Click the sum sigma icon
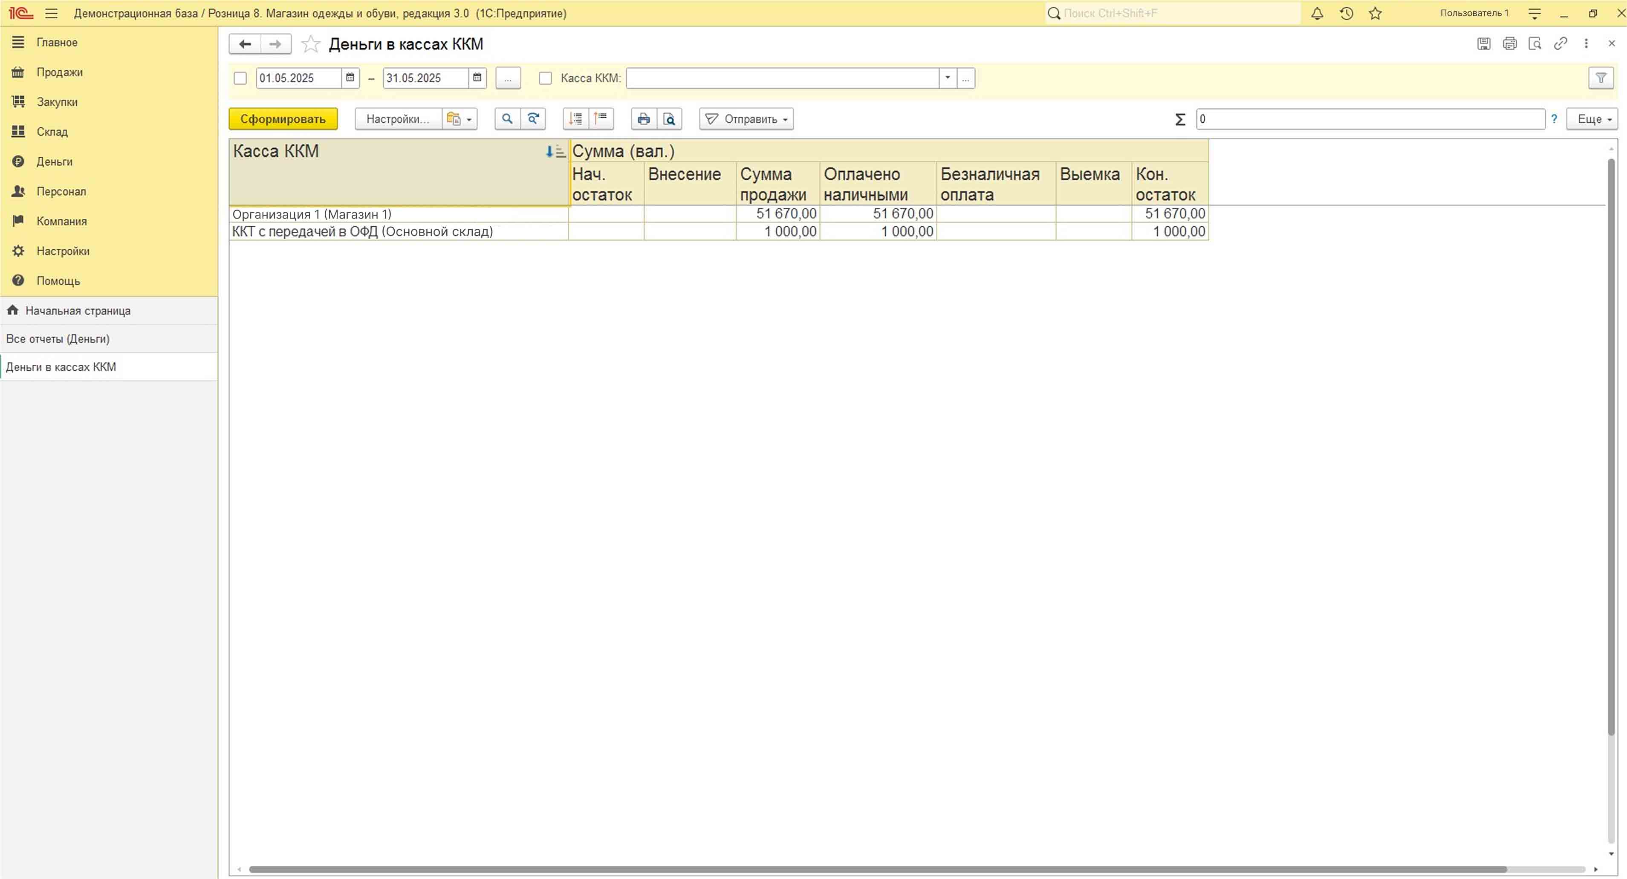 coord(1179,119)
